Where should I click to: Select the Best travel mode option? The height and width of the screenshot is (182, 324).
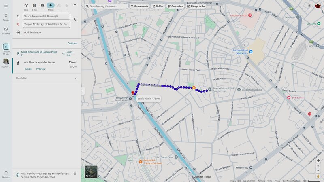(x=26, y=6)
